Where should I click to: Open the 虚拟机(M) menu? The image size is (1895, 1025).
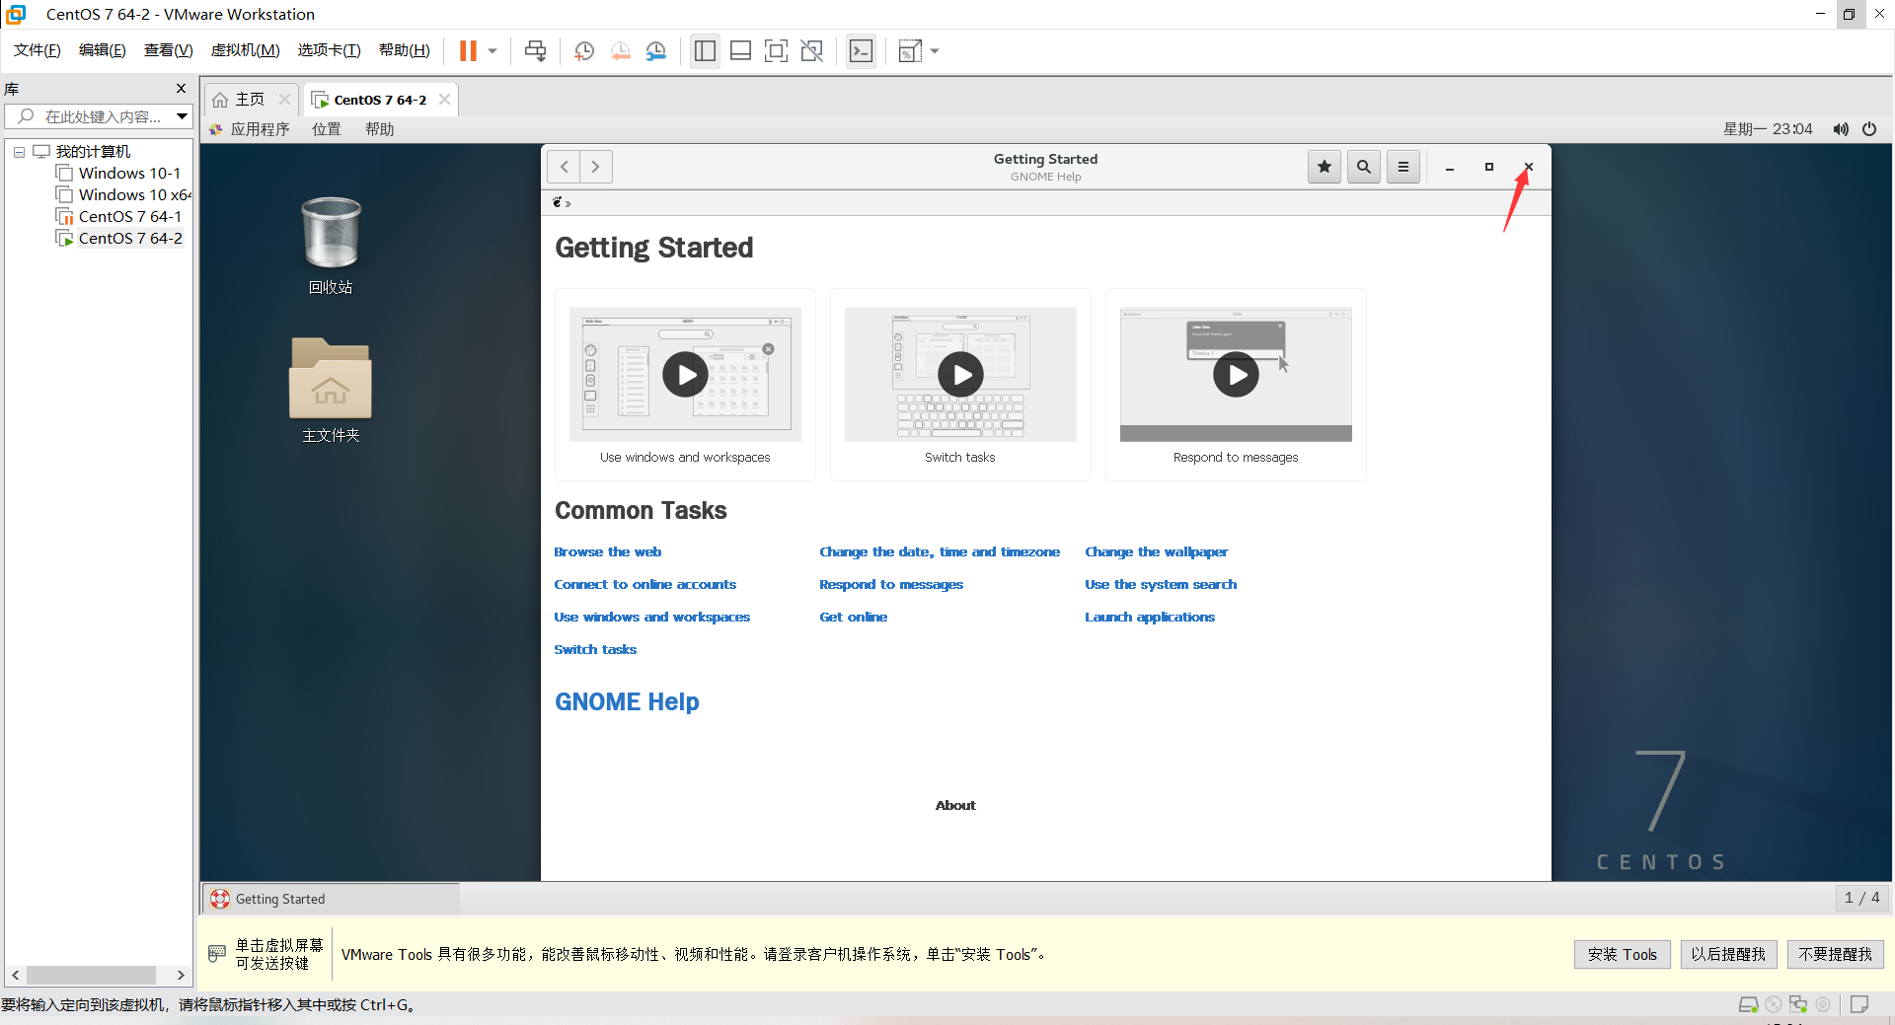pyautogui.click(x=246, y=50)
